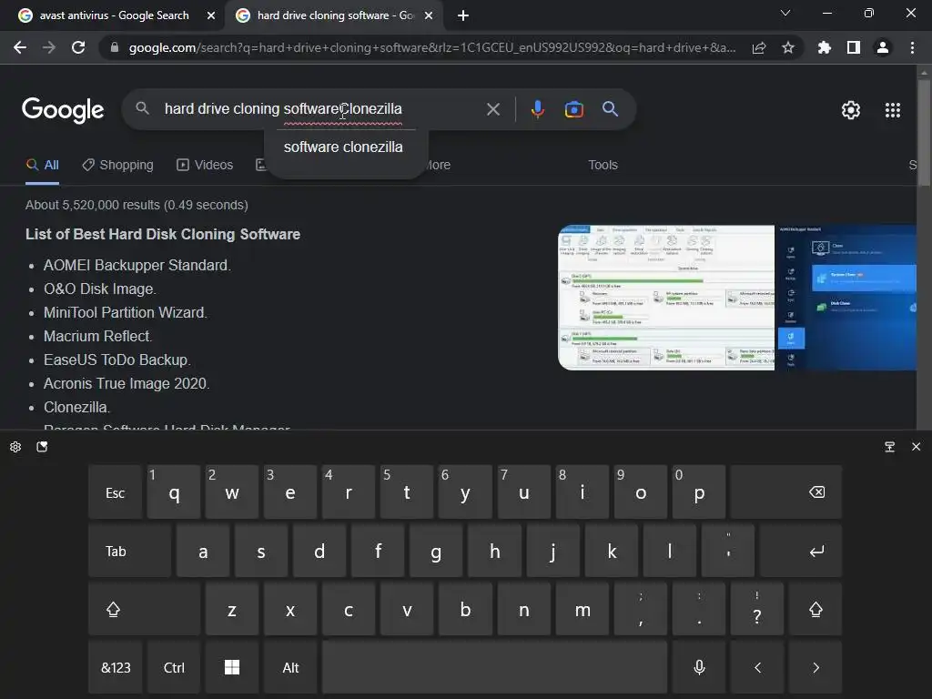Open the blue AOMEI screenshot thumbnail
This screenshot has height=699, width=932.
pos(846,298)
